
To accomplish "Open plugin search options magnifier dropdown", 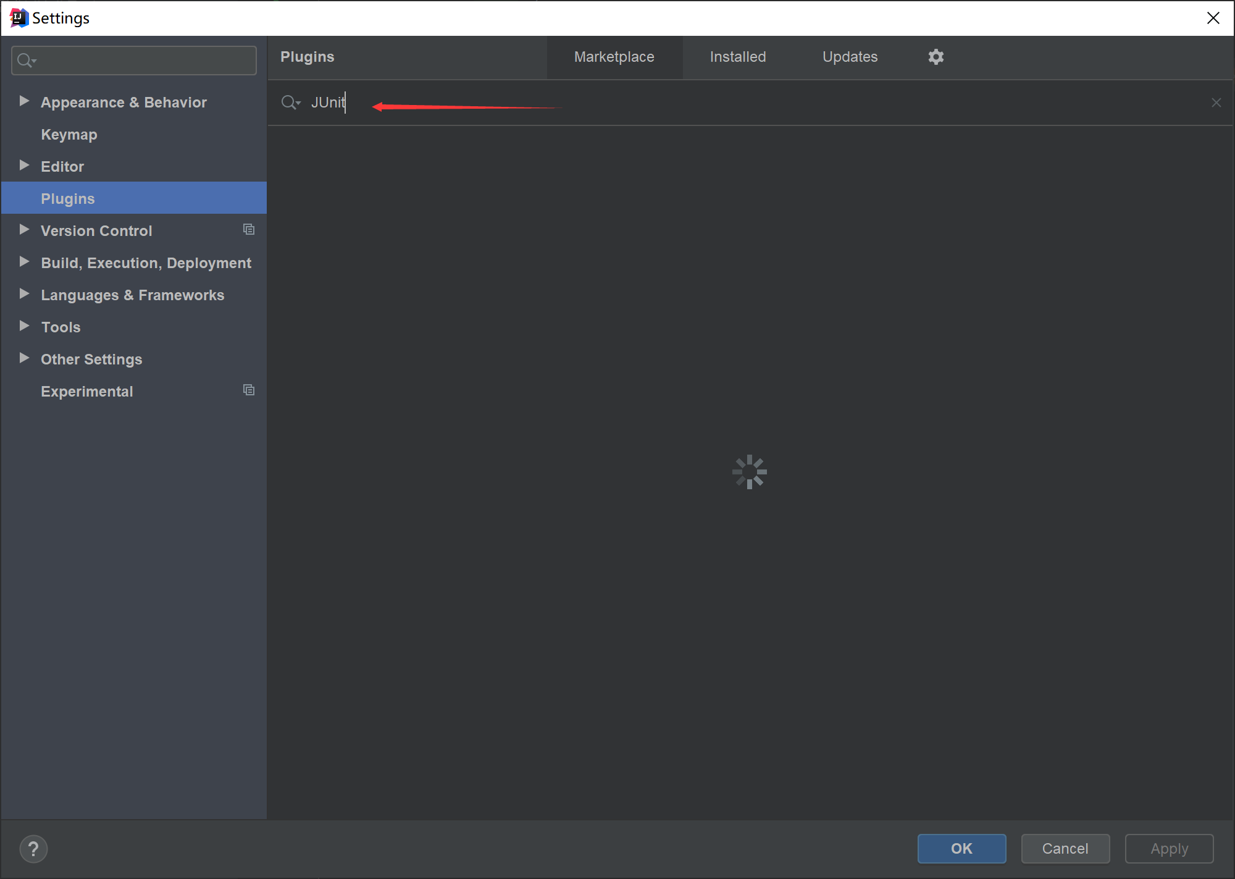I will click(290, 103).
